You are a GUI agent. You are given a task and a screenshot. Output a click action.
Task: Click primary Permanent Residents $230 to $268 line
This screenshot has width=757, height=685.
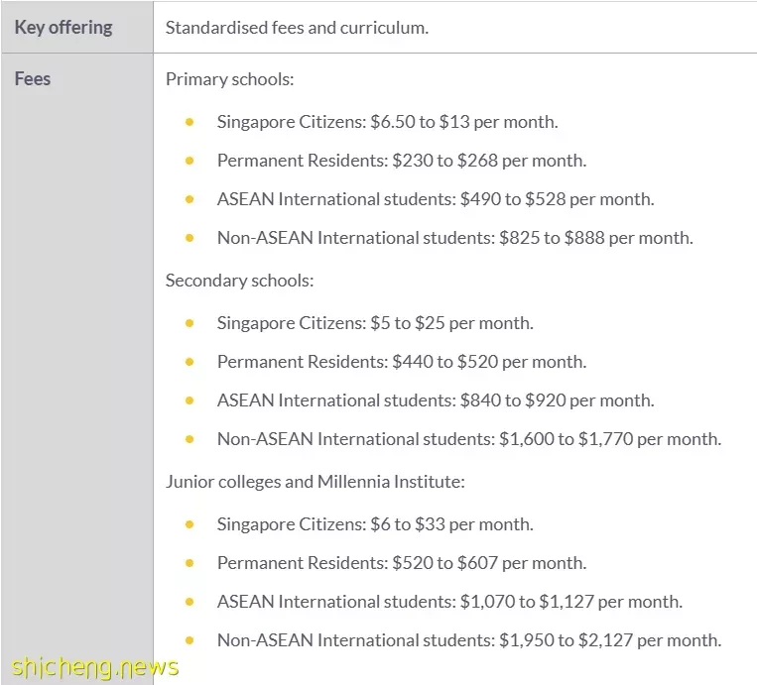(x=402, y=161)
